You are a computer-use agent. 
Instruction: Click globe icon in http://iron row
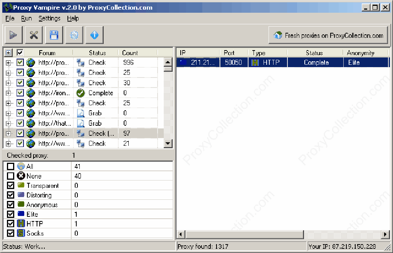point(30,93)
